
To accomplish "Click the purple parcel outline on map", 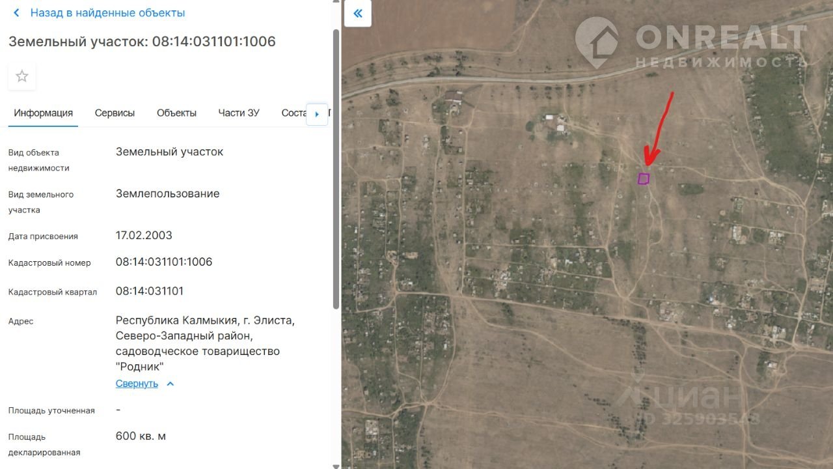I will click(644, 178).
